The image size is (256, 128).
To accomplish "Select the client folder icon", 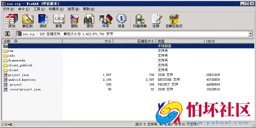I will [5, 70].
